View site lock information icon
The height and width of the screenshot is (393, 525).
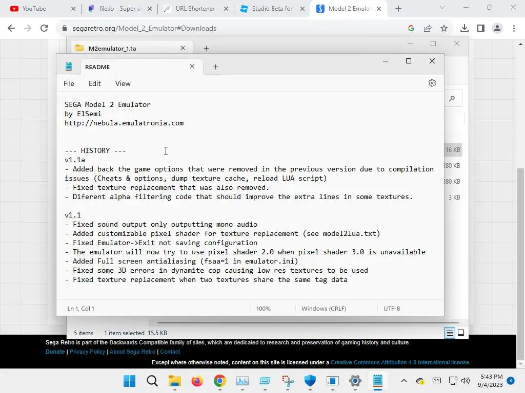pyautogui.click(x=65, y=29)
